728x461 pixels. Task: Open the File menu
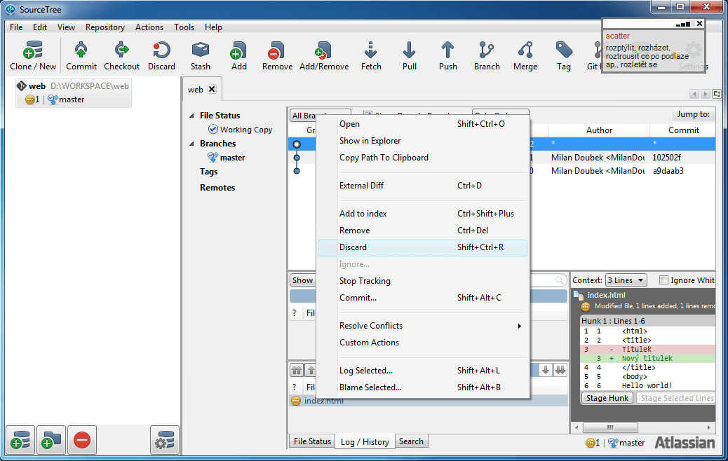[16, 27]
